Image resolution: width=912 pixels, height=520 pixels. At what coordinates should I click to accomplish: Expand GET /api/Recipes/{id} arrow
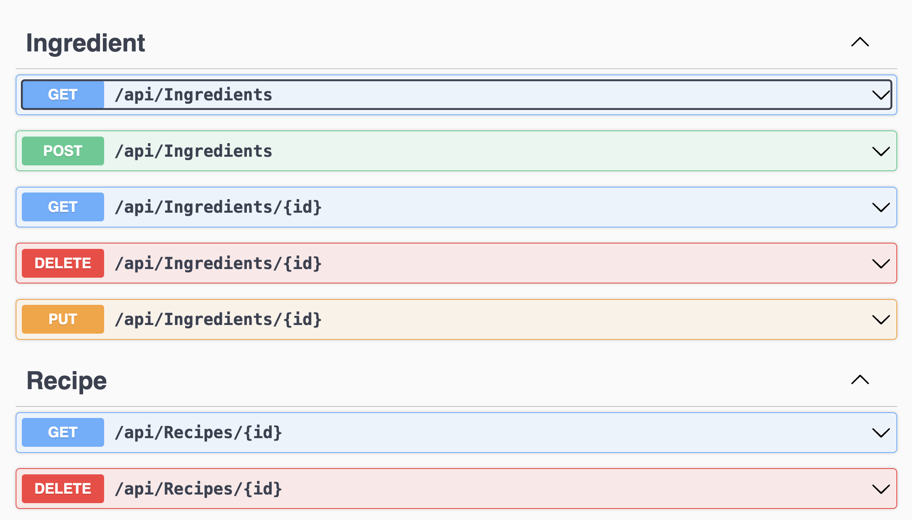[x=881, y=432]
